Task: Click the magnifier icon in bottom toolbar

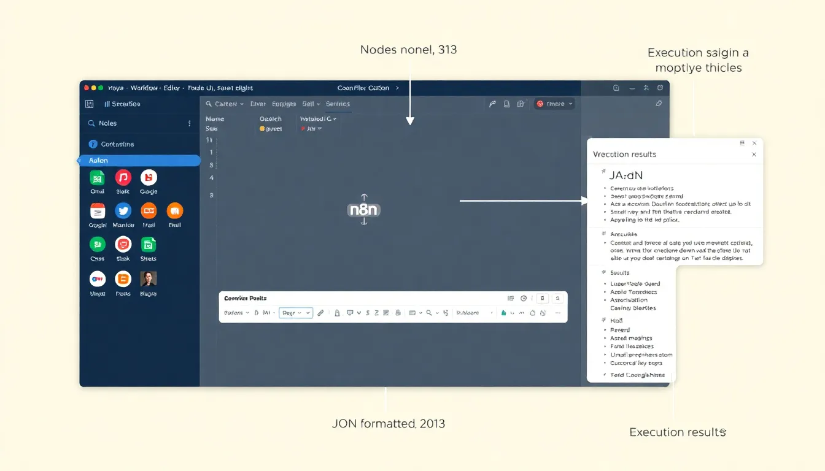Action: coord(429,313)
